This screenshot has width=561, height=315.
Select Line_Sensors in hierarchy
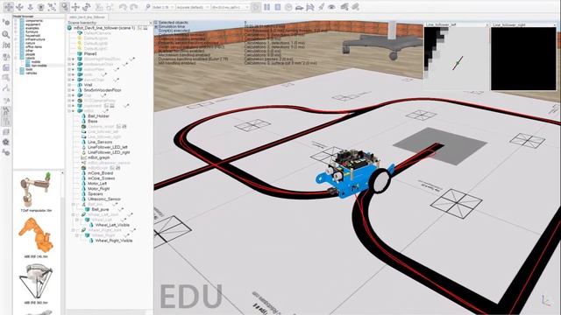pos(100,142)
